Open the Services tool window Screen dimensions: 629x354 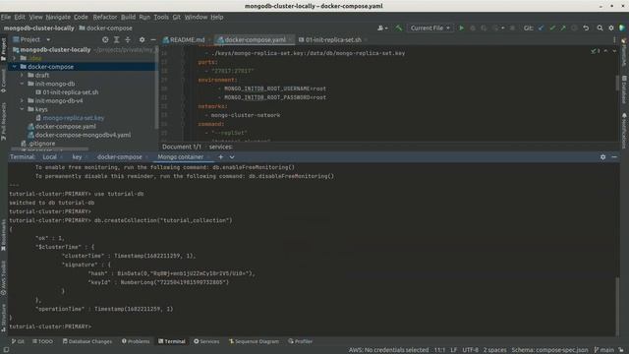pyautogui.click(x=206, y=341)
